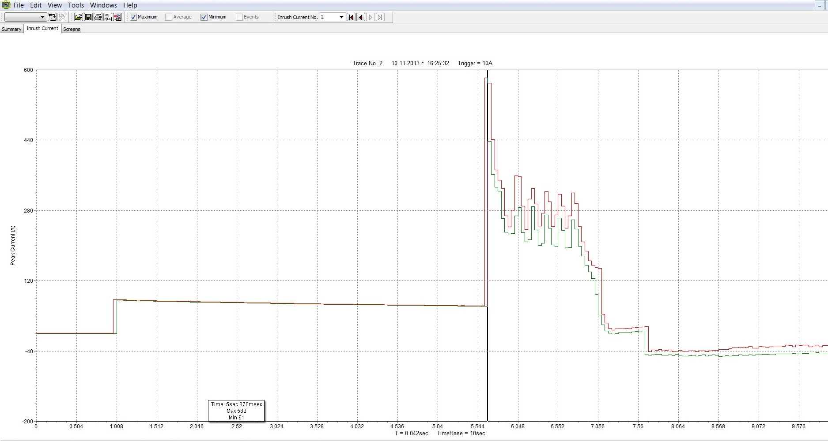Click the red grid table icon in toolbar

pyautogui.click(x=117, y=17)
